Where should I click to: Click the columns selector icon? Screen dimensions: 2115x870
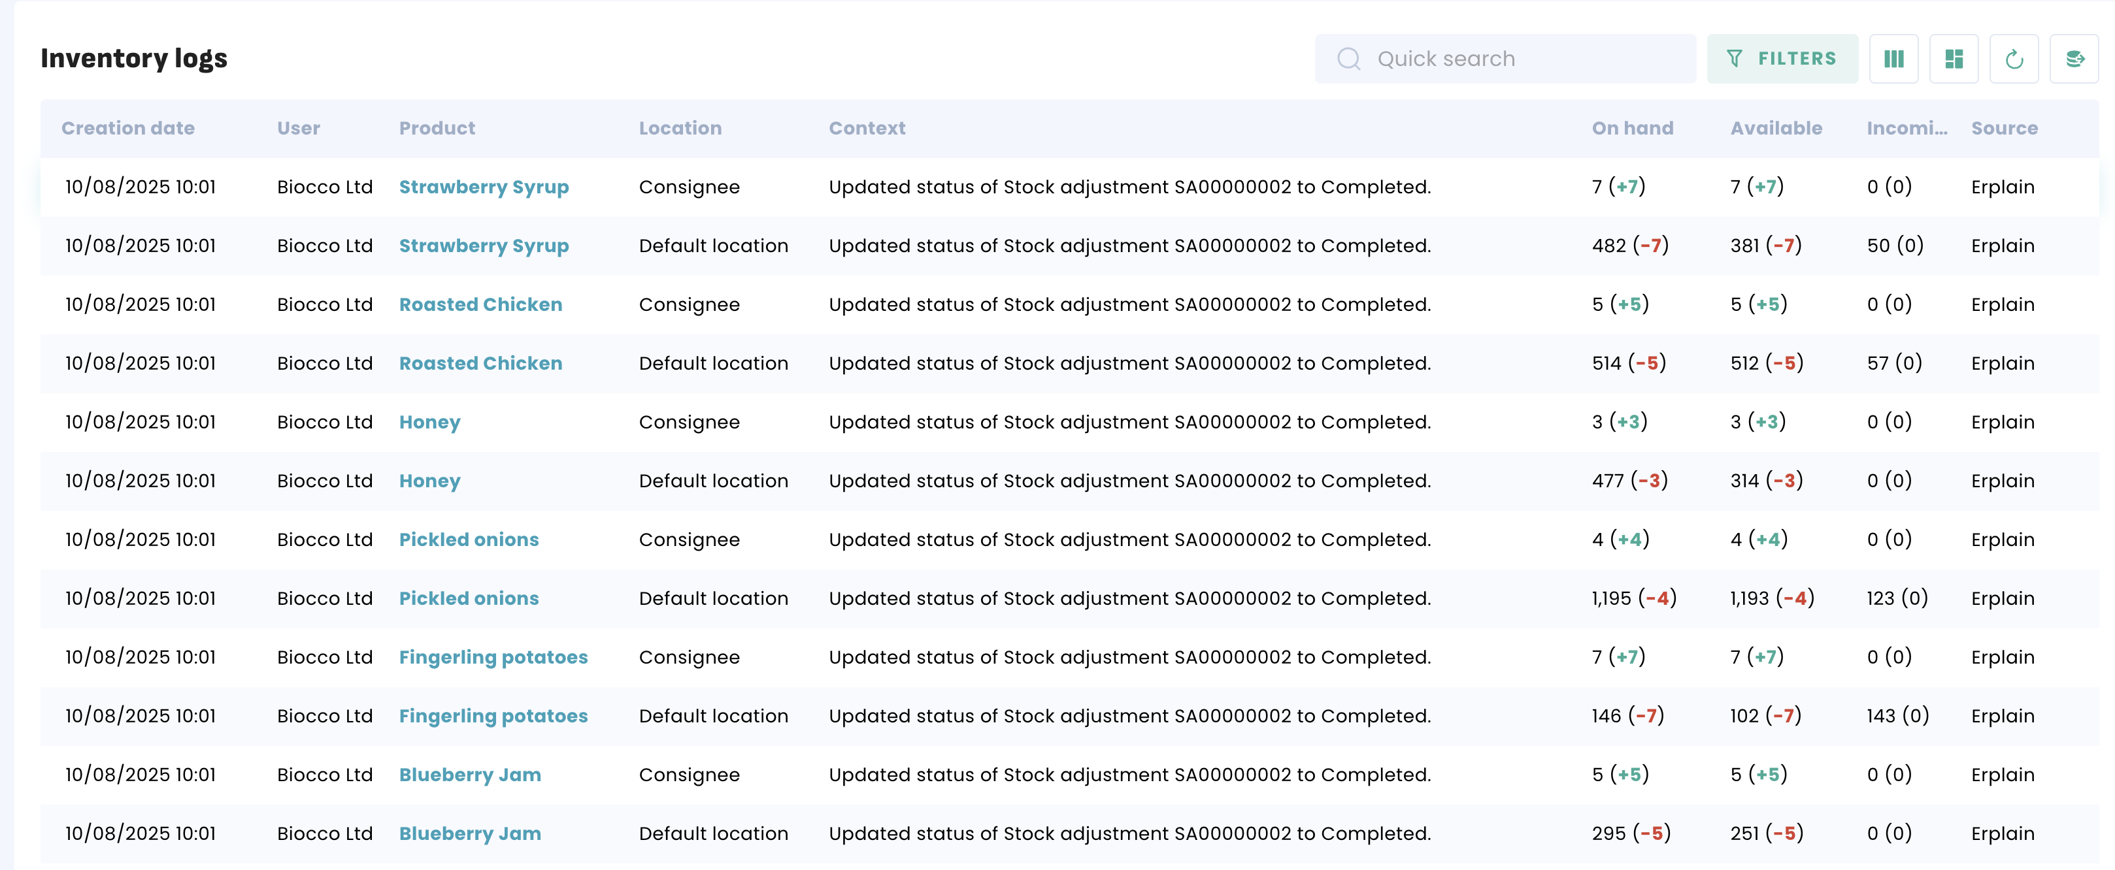click(x=1893, y=59)
